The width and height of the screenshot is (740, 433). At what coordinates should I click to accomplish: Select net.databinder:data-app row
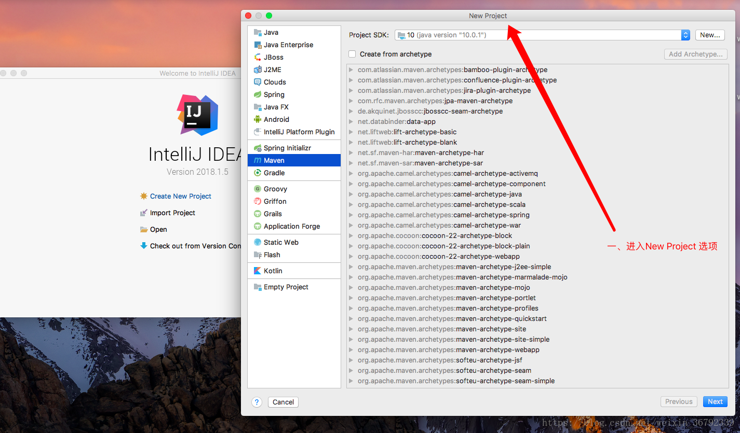click(537, 121)
